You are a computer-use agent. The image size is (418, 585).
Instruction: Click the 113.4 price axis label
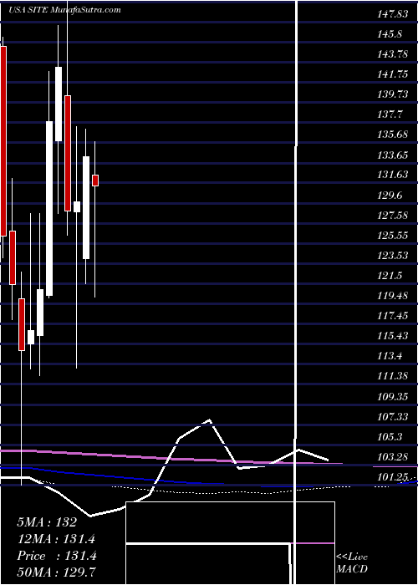(x=390, y=356)
